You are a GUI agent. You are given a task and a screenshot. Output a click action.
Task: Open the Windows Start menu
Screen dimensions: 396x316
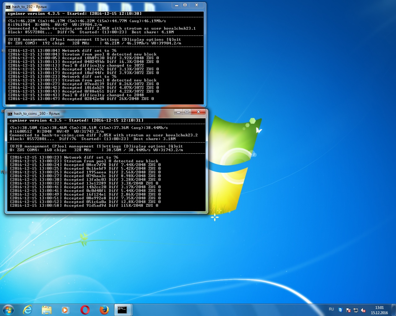[x=8, y=310]
